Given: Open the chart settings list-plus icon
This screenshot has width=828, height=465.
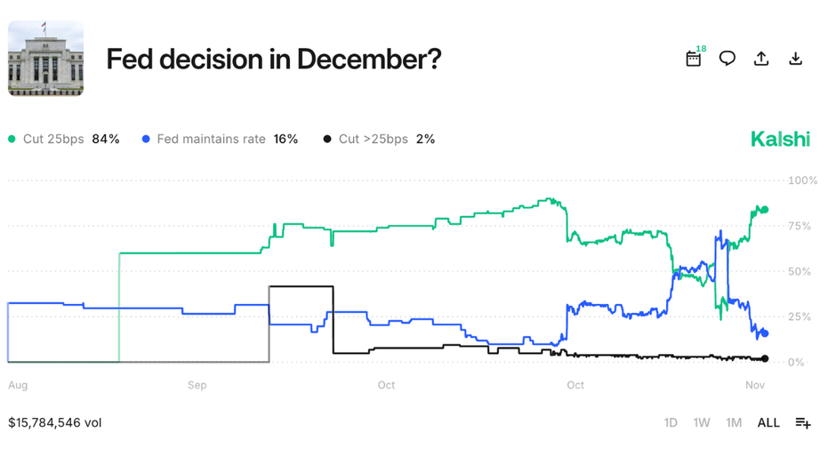Looking at the screenshot, I should [x=803, y=422].
